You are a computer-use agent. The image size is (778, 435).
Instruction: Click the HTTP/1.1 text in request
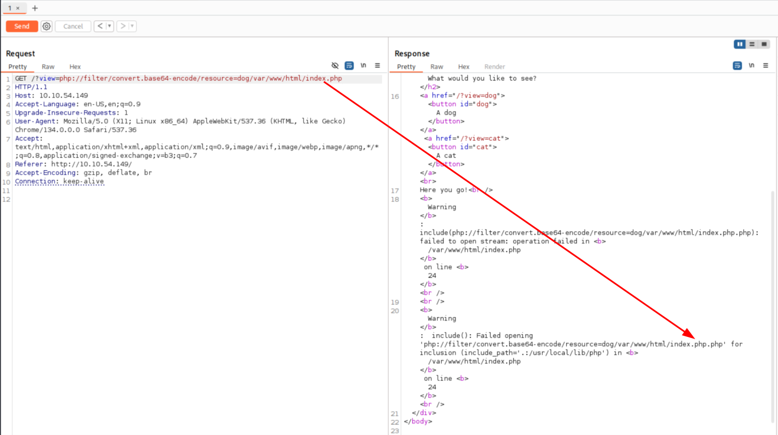[x=31, y=87]
